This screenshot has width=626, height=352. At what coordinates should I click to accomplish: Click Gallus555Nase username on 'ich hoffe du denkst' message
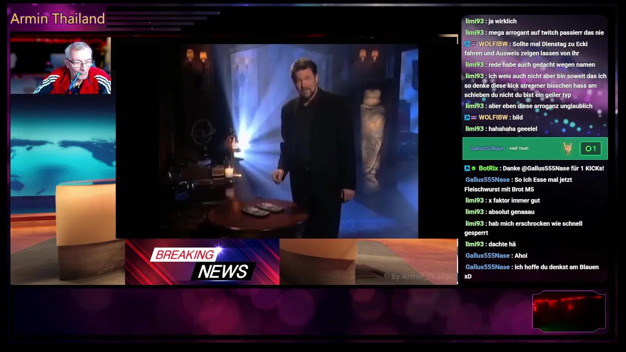coord(488,267)
